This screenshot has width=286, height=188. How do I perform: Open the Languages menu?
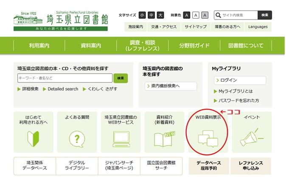tap(258, 27)
